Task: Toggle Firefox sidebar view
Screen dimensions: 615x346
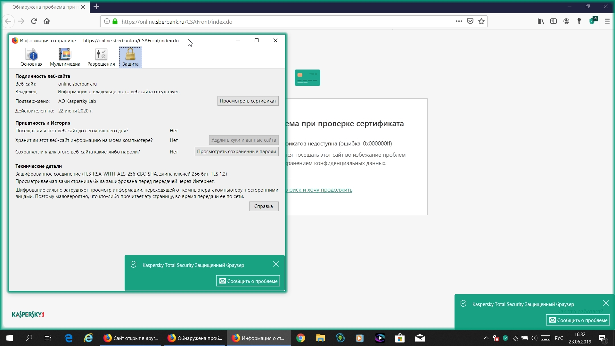Action: point(553,21)
